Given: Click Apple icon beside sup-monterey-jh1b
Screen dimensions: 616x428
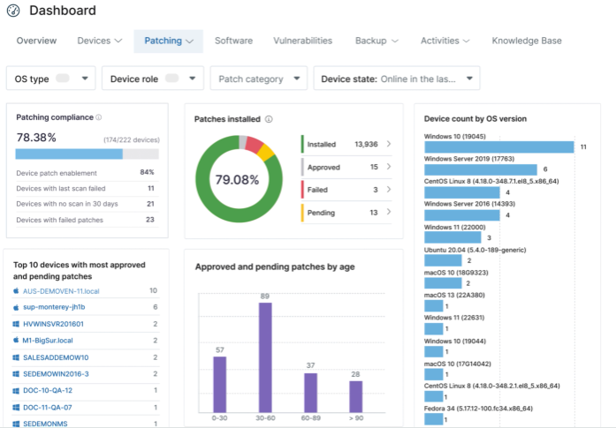Looking at the screenshot, I should (x=16, y=307).
